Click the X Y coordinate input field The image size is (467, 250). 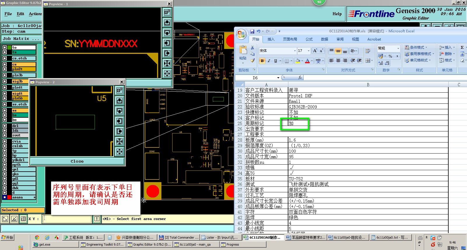[x=67, y=219]
